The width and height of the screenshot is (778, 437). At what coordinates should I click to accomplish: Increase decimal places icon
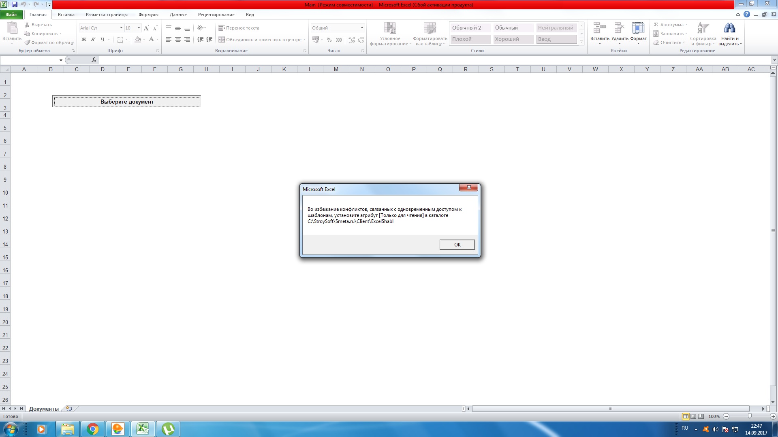351,40
